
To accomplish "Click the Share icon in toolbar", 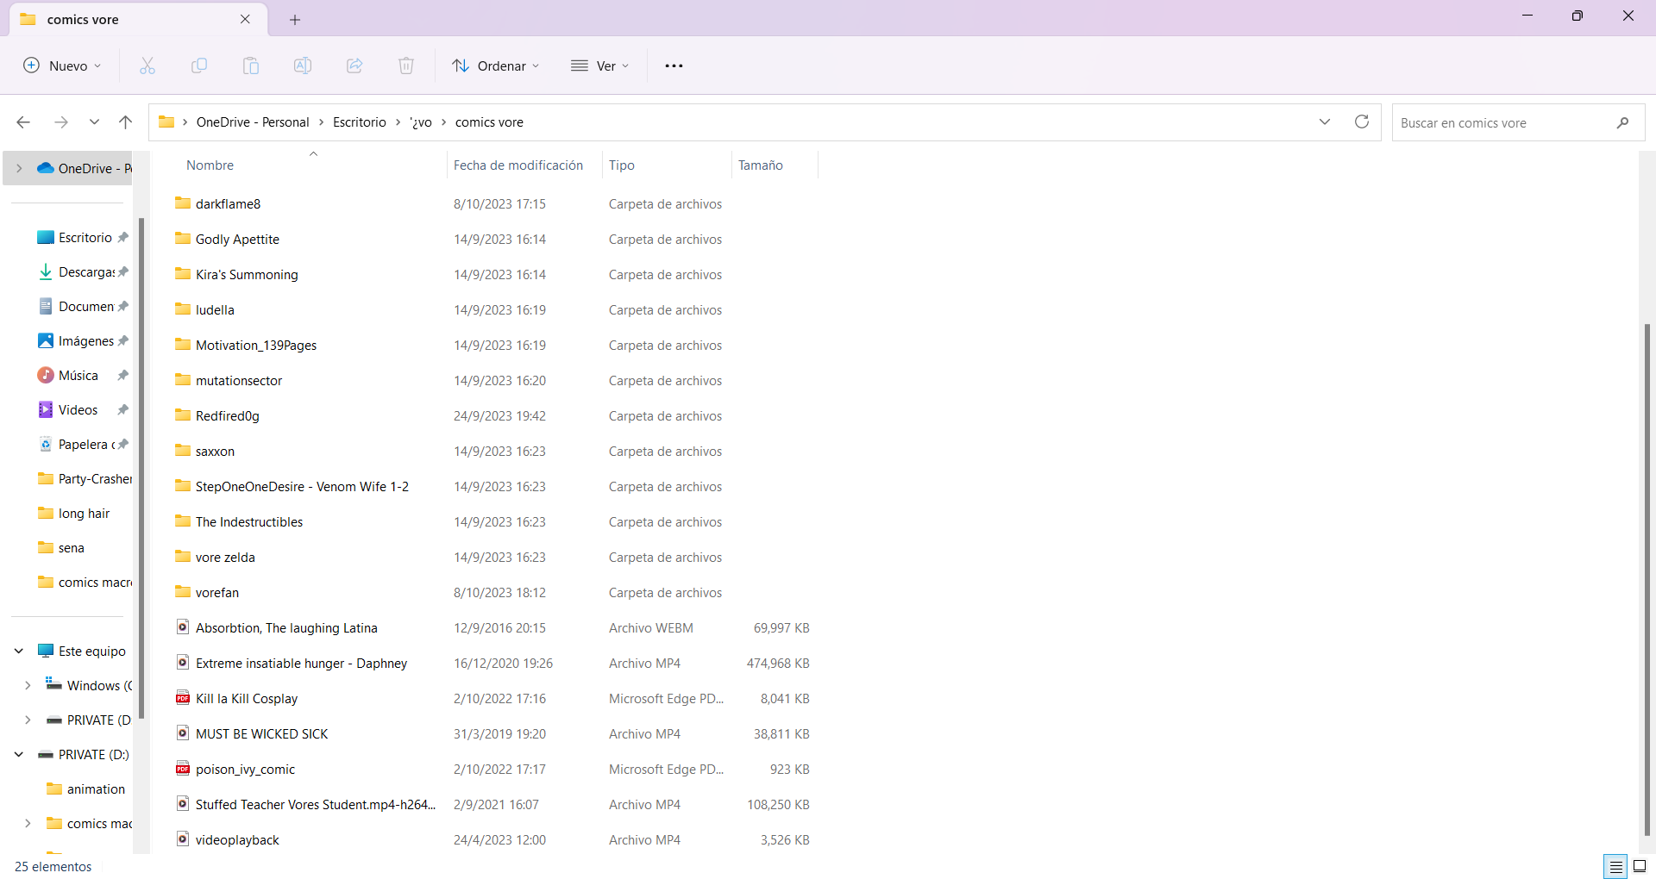I will tap(354, 65).
